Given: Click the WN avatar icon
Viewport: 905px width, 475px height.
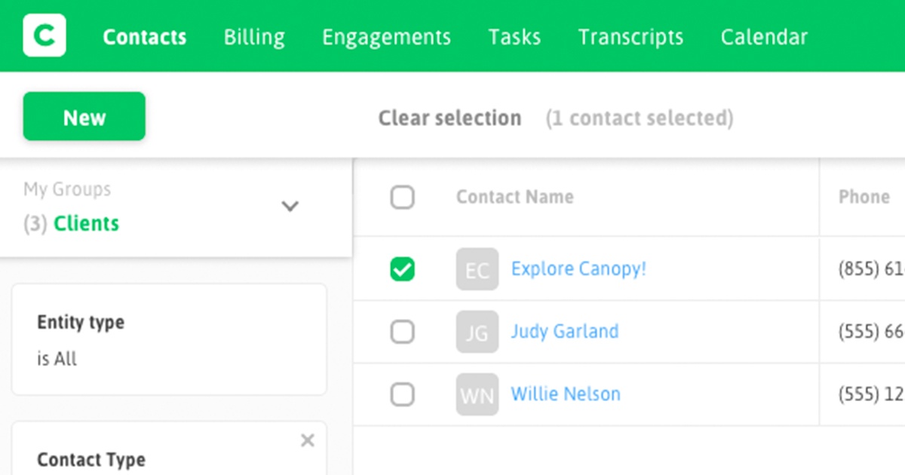Looking at the screenshot, I should 477,394.
